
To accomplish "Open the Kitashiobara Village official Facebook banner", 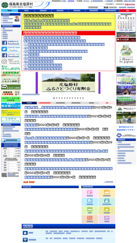I will click(x=11, y=43).
